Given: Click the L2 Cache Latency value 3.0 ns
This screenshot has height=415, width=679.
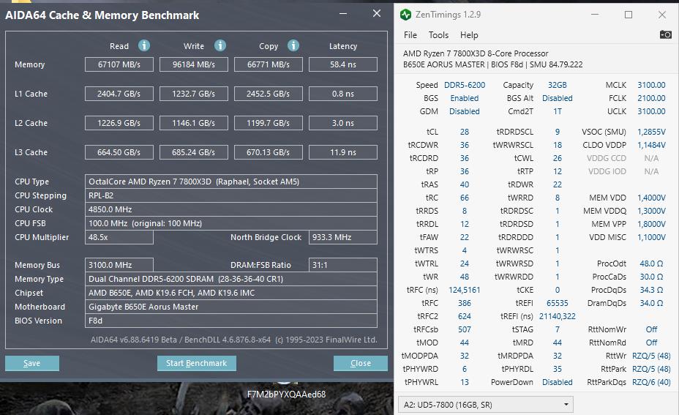Looking at the screenshot, I should [343, 123].
